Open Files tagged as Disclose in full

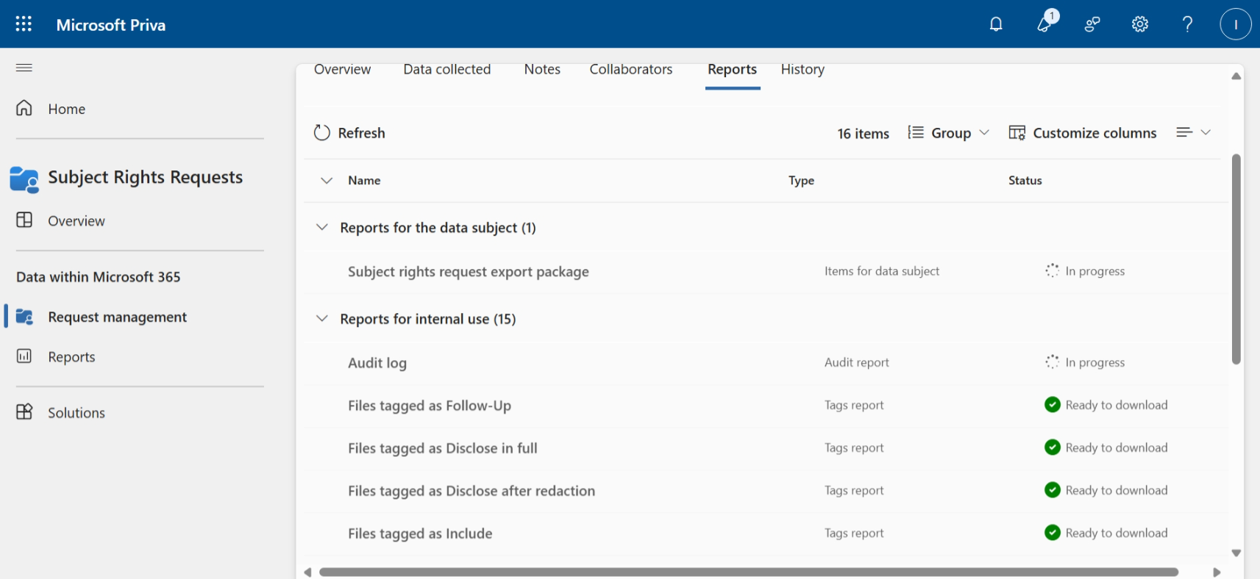443,447
